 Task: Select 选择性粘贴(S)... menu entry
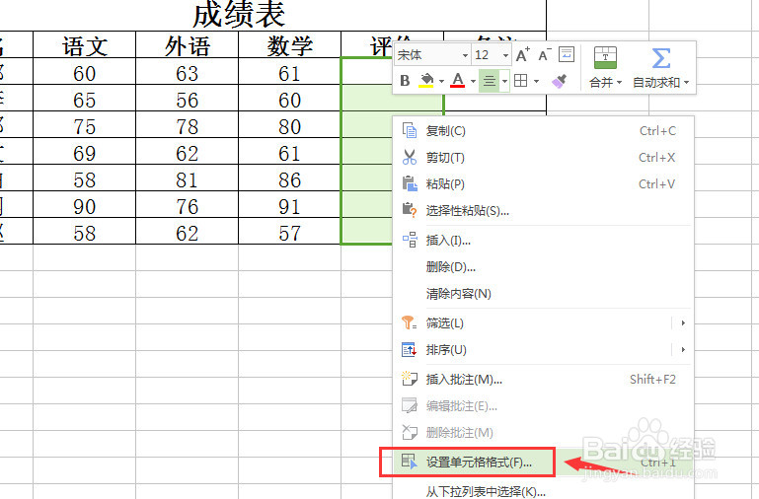543,211
